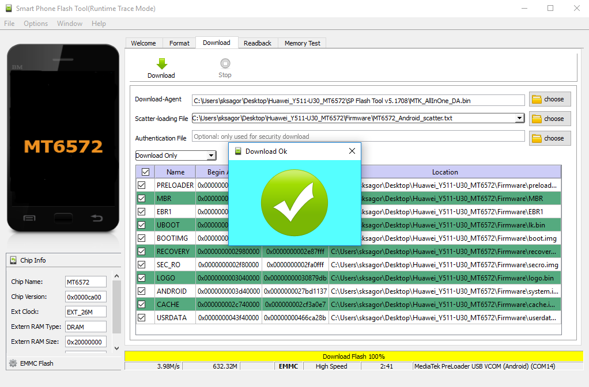The width and height of the screenshot is (589, 387).
Task: Click the EMMC Flash gear icon
Action: tap(13, 363)
